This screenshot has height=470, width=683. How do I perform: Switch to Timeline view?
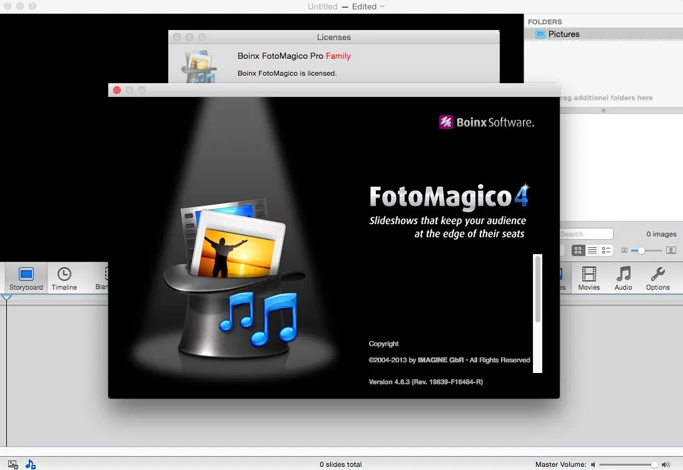64,278
